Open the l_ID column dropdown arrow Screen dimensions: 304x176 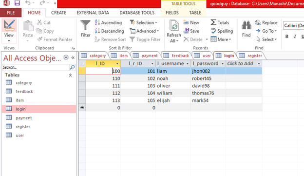117,64
